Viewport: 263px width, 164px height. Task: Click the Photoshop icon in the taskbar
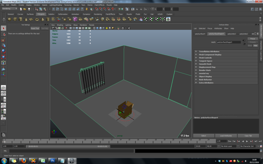pyautogui.click(x=52, y=161)
